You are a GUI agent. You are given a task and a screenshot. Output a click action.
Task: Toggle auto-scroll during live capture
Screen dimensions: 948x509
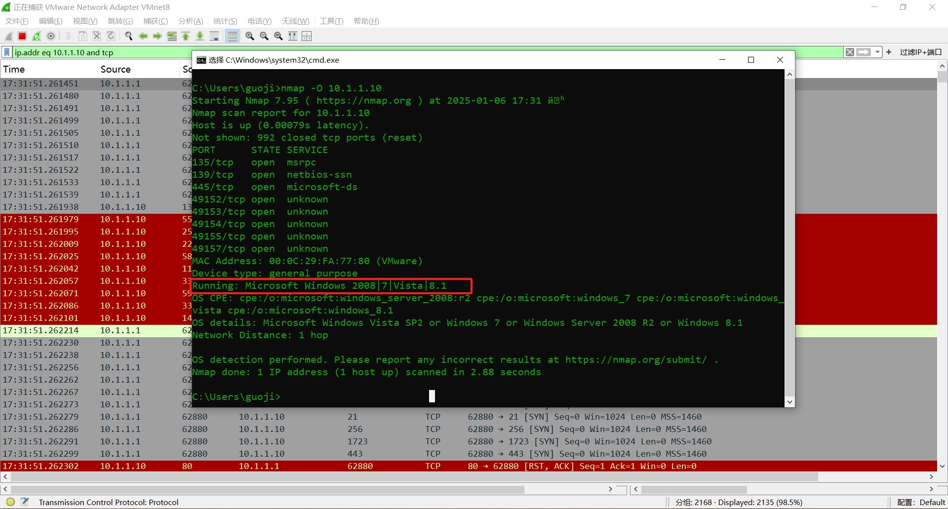coord(214,36)
